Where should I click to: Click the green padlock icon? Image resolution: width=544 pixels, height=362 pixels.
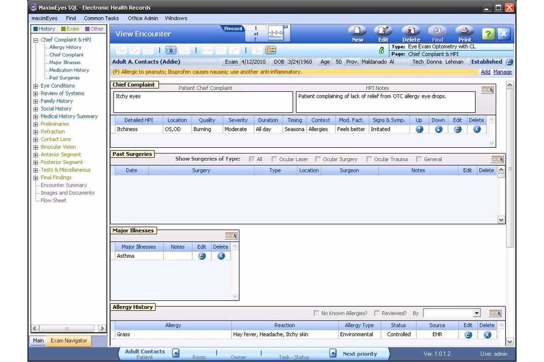point(381,50)
